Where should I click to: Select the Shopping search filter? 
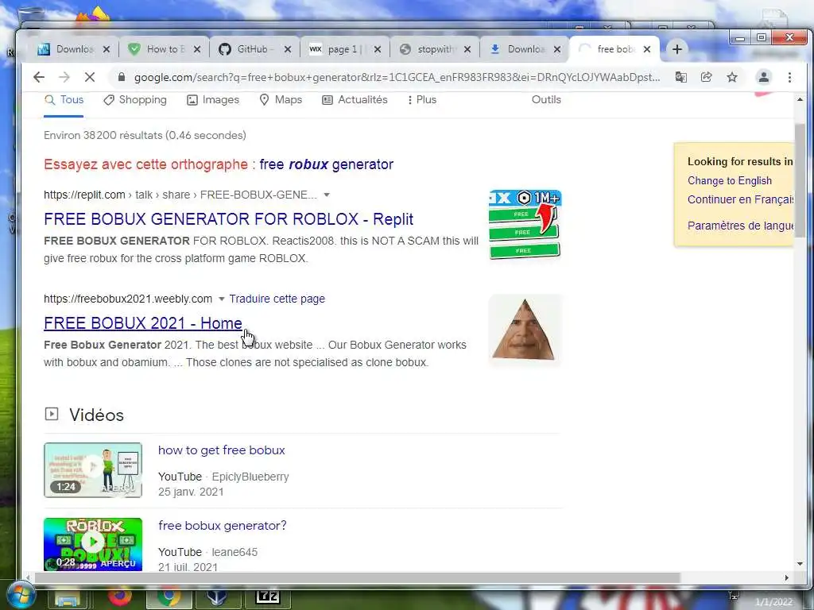point(135,100)
